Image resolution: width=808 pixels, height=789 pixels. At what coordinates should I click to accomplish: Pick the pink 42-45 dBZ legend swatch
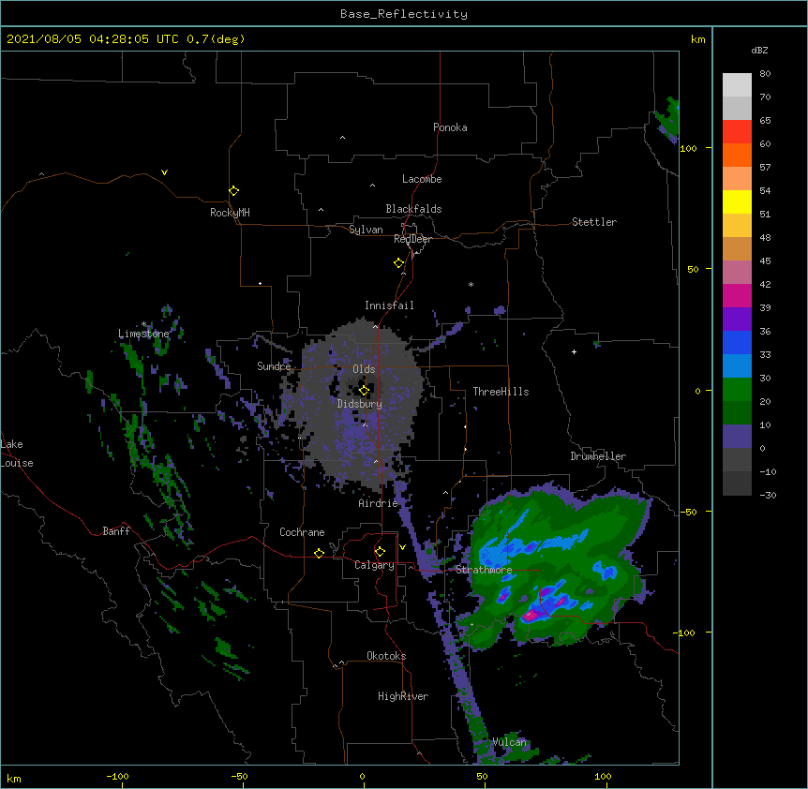click(737, 272)
